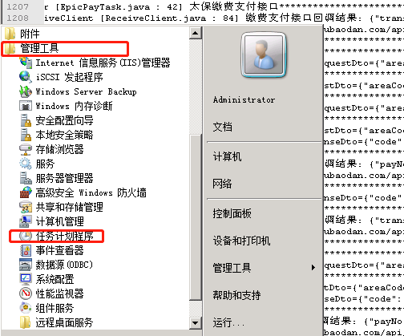Click the program list scrollbar down arrow
Image resolution: width=404 pixels, height=336 pixels.
196,323
